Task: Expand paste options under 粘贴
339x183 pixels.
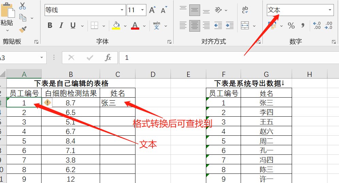Action: click(x=7, y=31)
